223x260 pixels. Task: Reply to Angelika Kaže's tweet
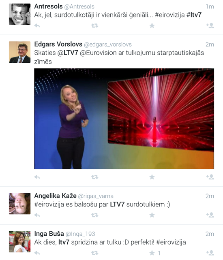[37, 215]
